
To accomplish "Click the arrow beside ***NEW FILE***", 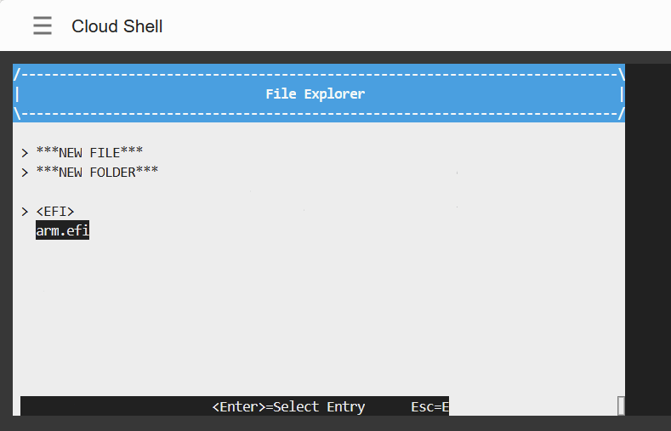I will click(x=25, y=152).
